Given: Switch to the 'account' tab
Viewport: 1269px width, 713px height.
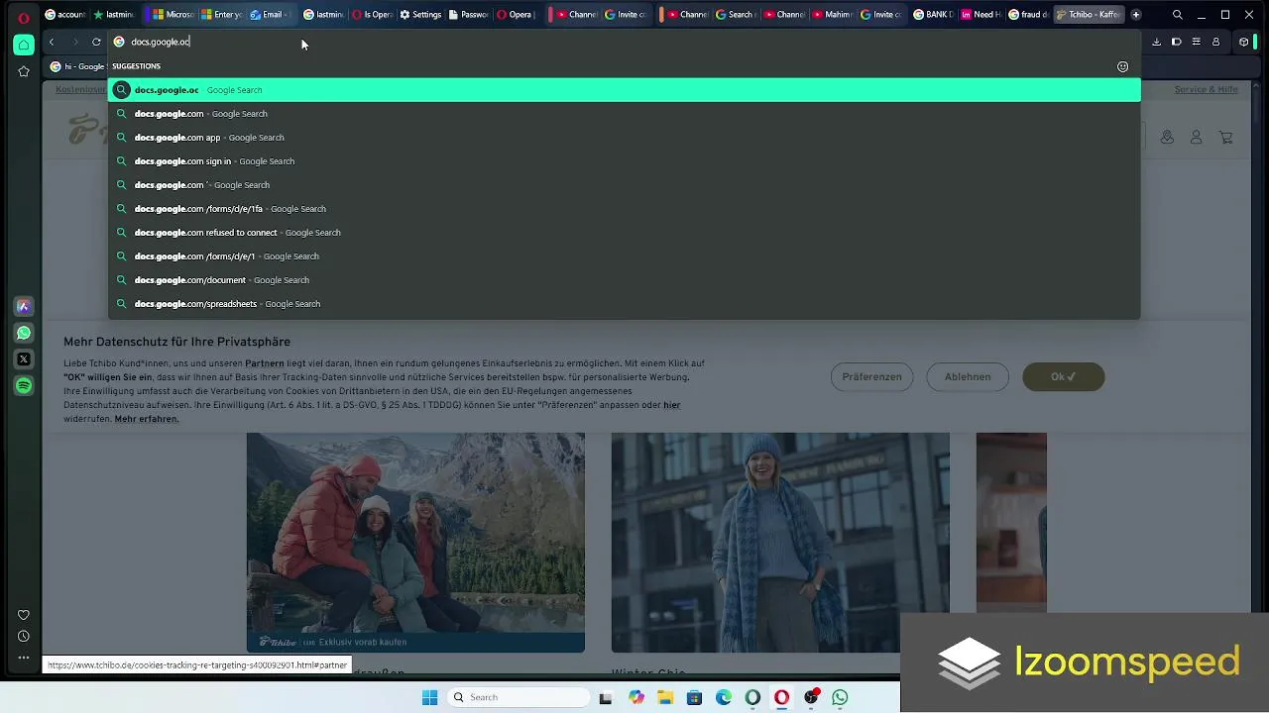Looking at the screenshot, I should (x=64, y=15).
